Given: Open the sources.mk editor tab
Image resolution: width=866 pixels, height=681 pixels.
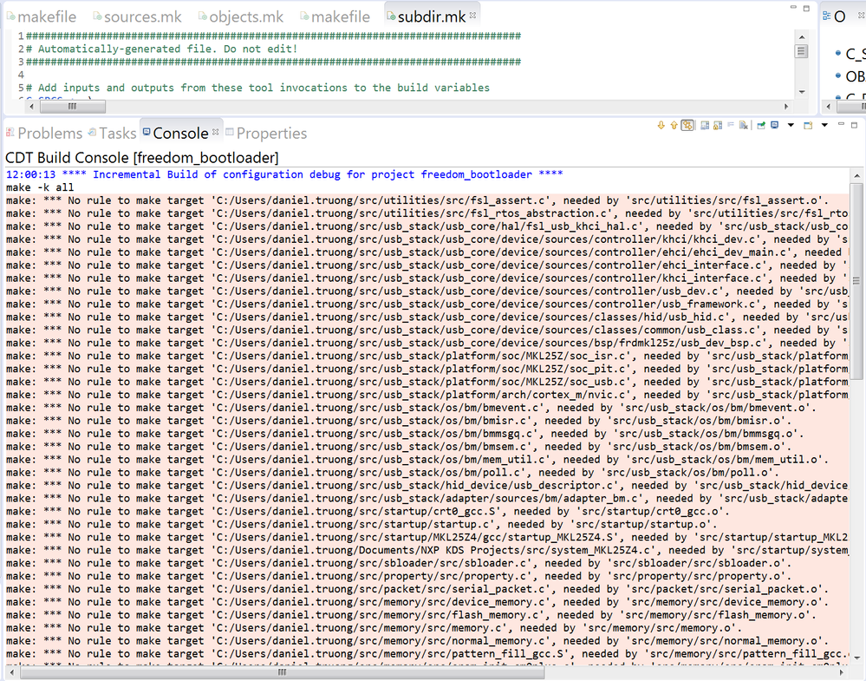Looking at the screenshot, I should (x=137, y=16).
